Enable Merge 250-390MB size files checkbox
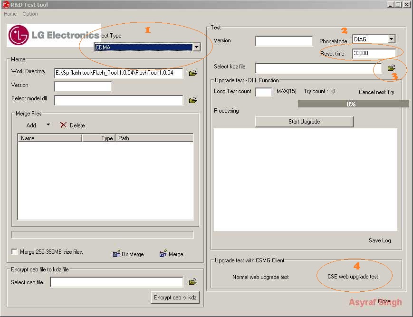Image resolution: width=413 pixels, height=317 pixels. [15, 252]
